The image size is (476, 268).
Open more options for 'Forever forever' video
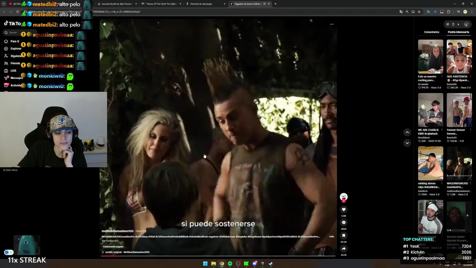coord(470,130)
